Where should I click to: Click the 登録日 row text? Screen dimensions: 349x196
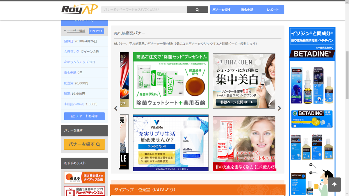click(x=81, y=41)
